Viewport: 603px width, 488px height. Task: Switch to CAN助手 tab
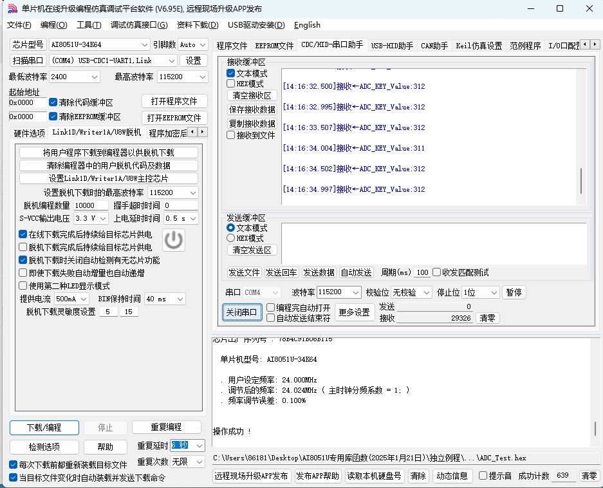(434, 46)
